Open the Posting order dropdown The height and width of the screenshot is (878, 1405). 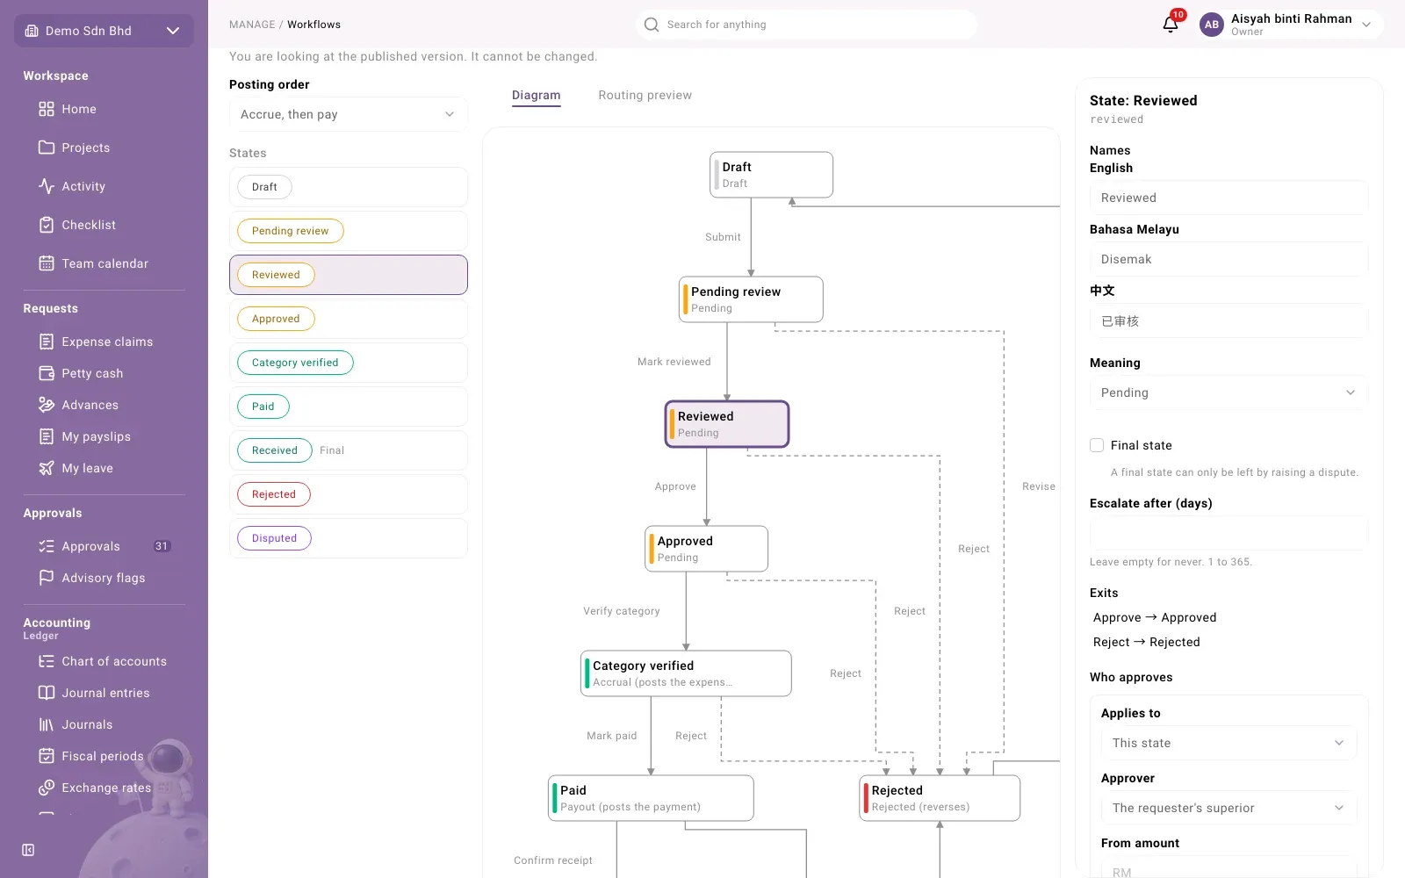click(x=349, y=114)
